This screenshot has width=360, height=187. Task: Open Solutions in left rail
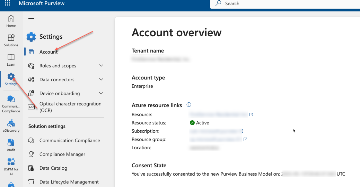[x=11, y=40]
